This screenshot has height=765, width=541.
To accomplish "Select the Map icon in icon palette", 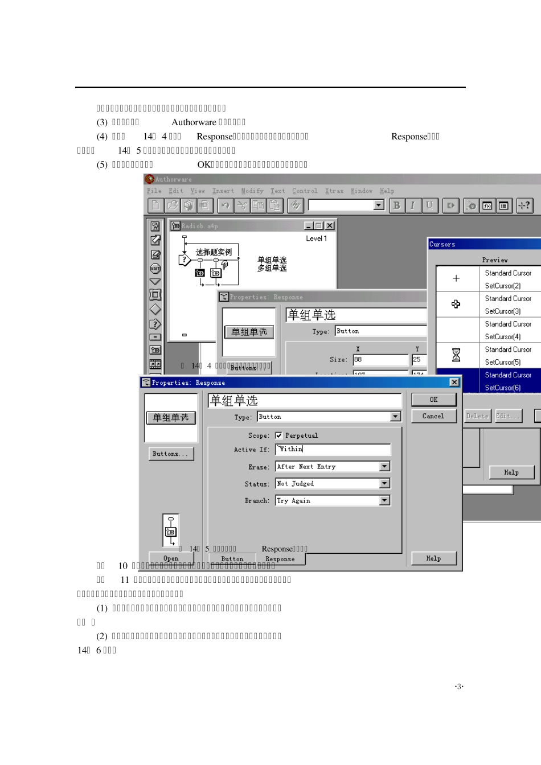I will (155, 350).
